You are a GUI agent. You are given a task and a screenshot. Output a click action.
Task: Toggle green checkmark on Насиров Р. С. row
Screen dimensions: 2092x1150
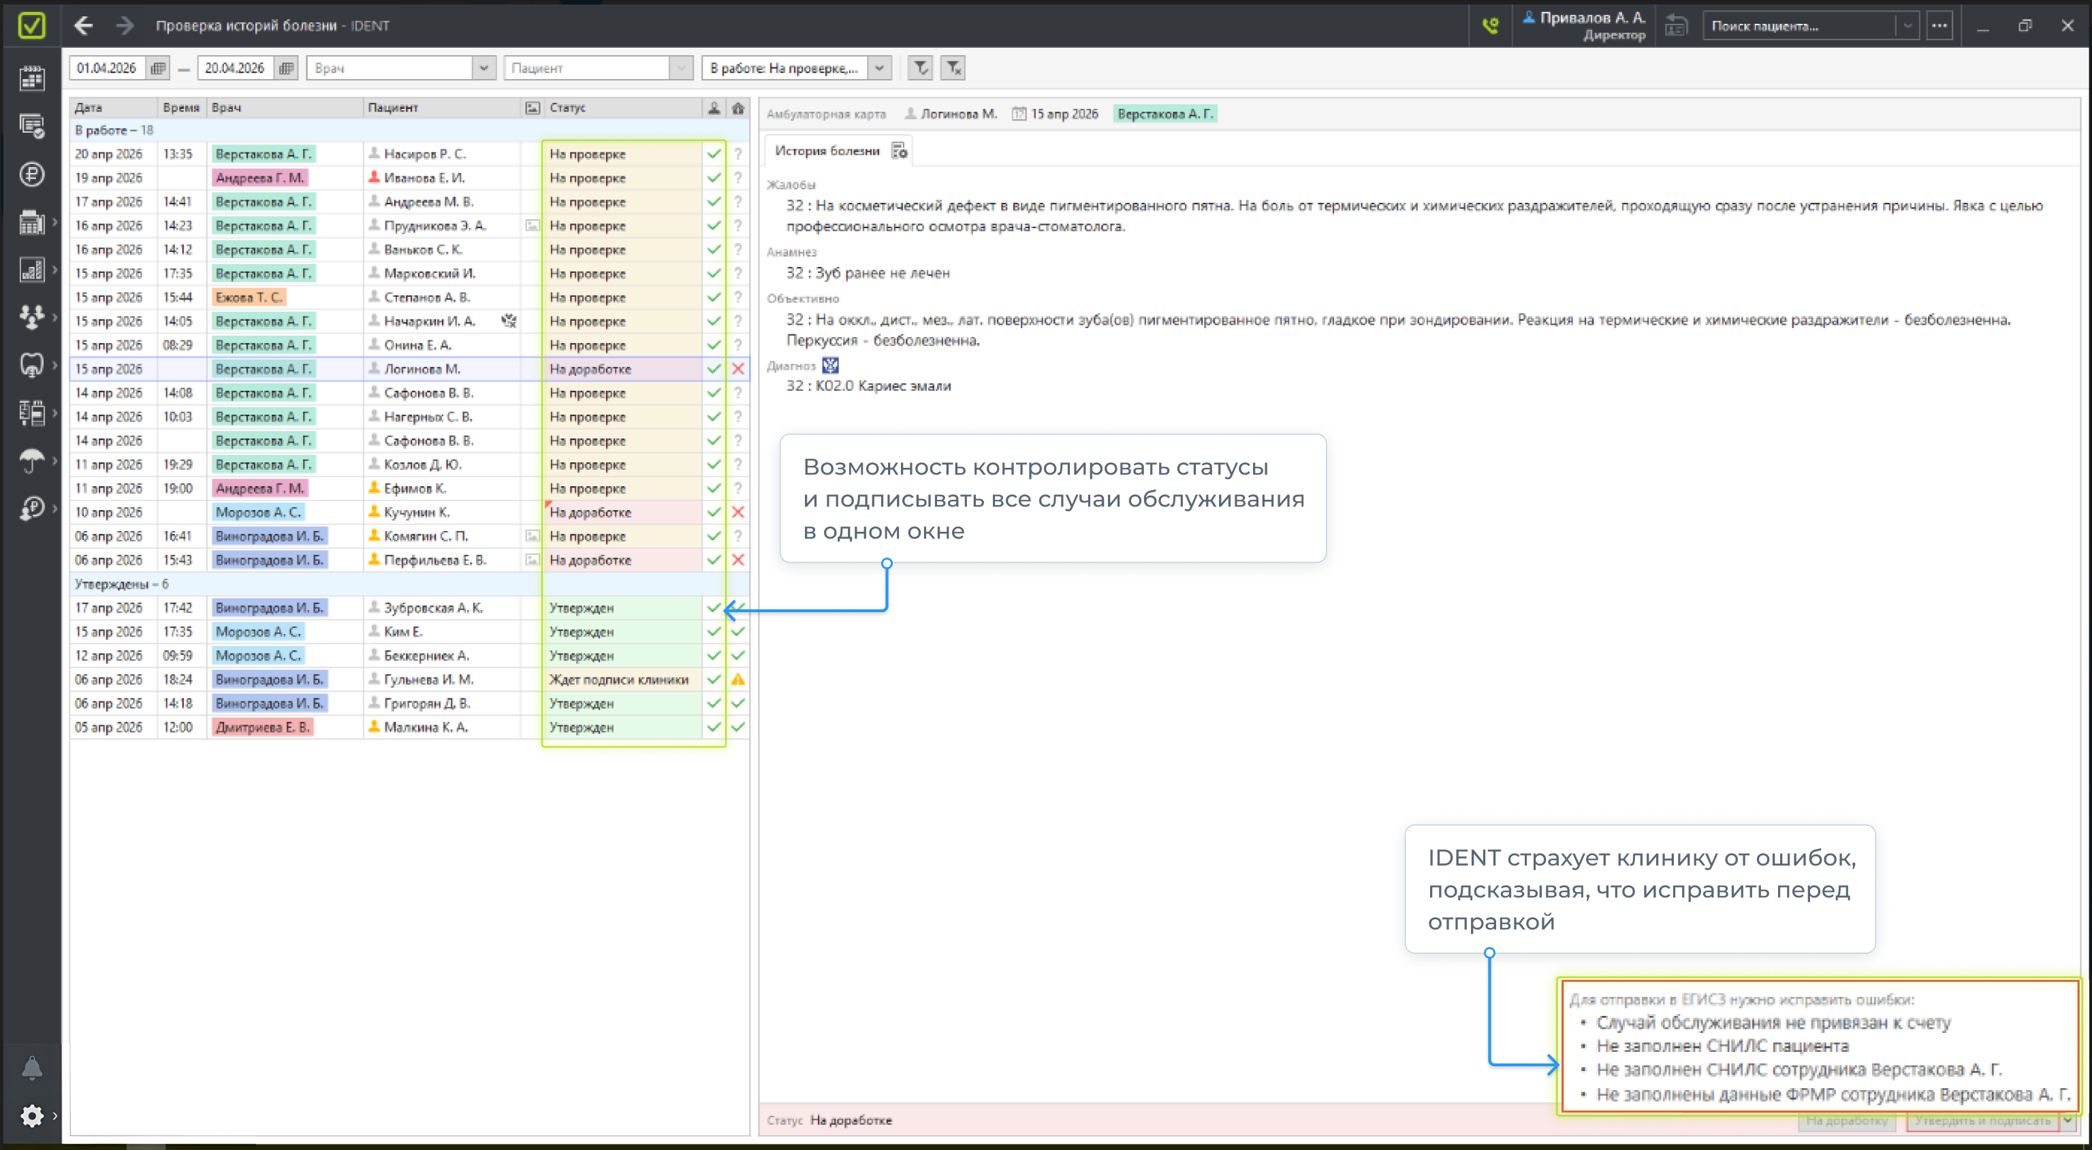pos(714,153)
